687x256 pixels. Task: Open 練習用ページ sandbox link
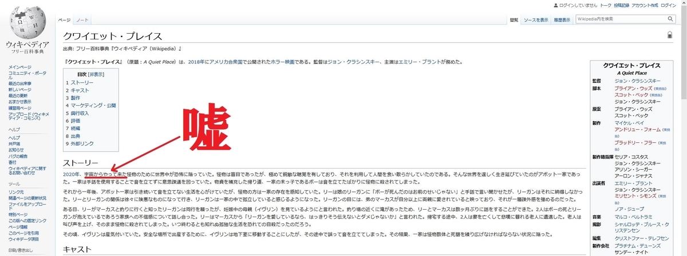[x=19, y=107]
